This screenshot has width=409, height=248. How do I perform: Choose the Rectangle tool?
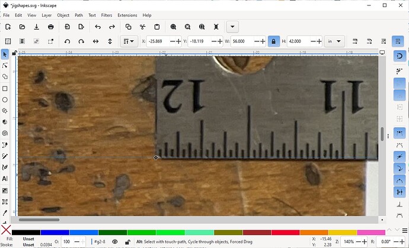5,89
